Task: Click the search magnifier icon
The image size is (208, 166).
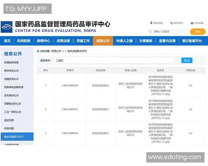Action: click(150, 31)
